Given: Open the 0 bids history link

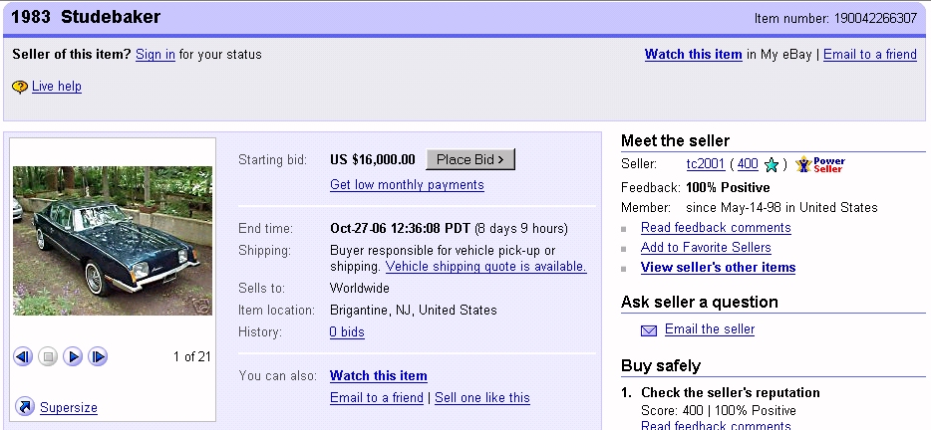Looking at the screenshot, I should point(347,332).
